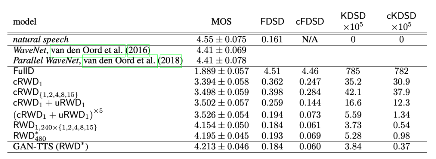Select the natural speech row label

[x=41, y=40]
